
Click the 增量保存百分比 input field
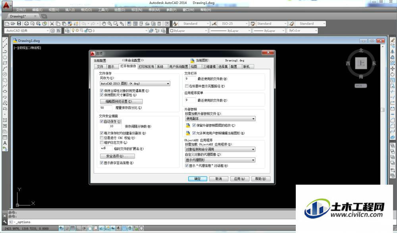[x=106, y=108]
